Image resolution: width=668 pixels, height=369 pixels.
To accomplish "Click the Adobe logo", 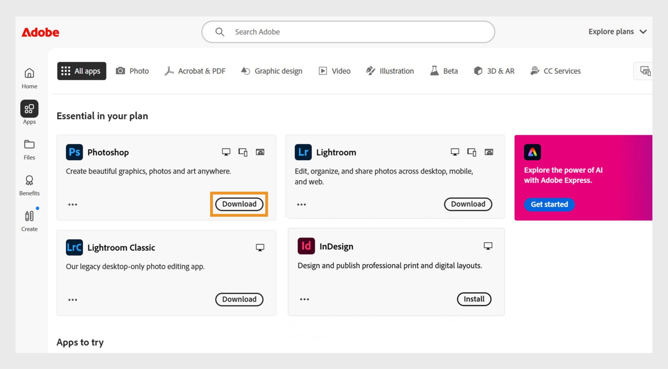I will 40,32.
